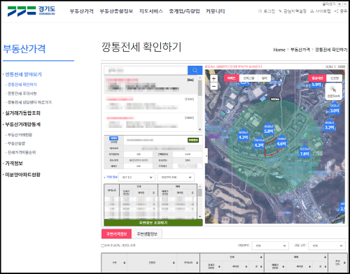Viewport: 350px width, 274px height.
Task: Collapse the left panel with arrow handle
Action: (206, 155)
